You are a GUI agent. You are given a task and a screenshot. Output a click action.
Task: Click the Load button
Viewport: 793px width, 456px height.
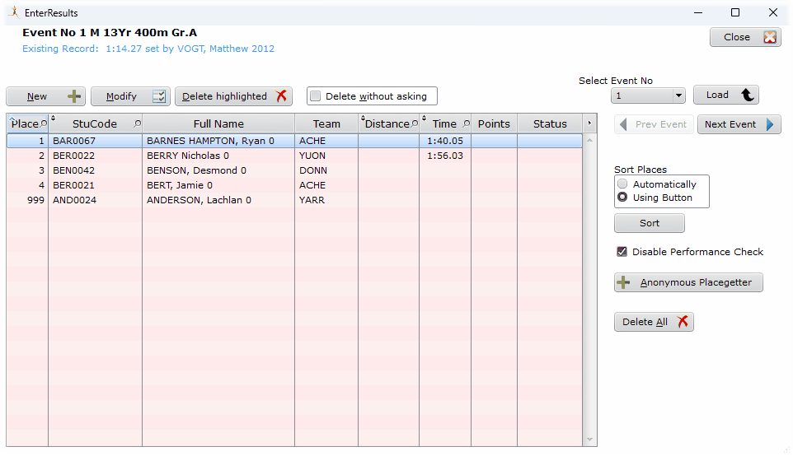[725, 95]
